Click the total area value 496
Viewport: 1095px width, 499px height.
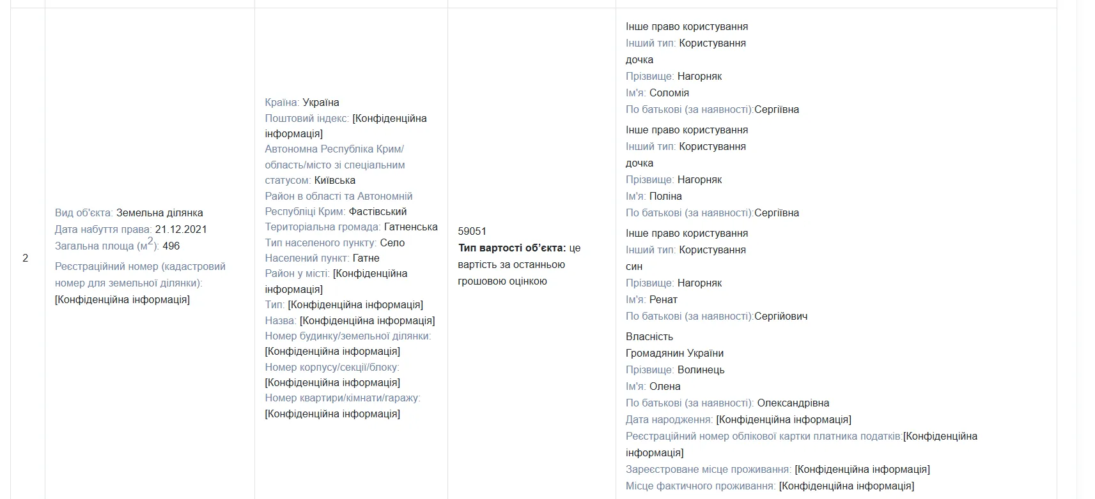[171, 246]
